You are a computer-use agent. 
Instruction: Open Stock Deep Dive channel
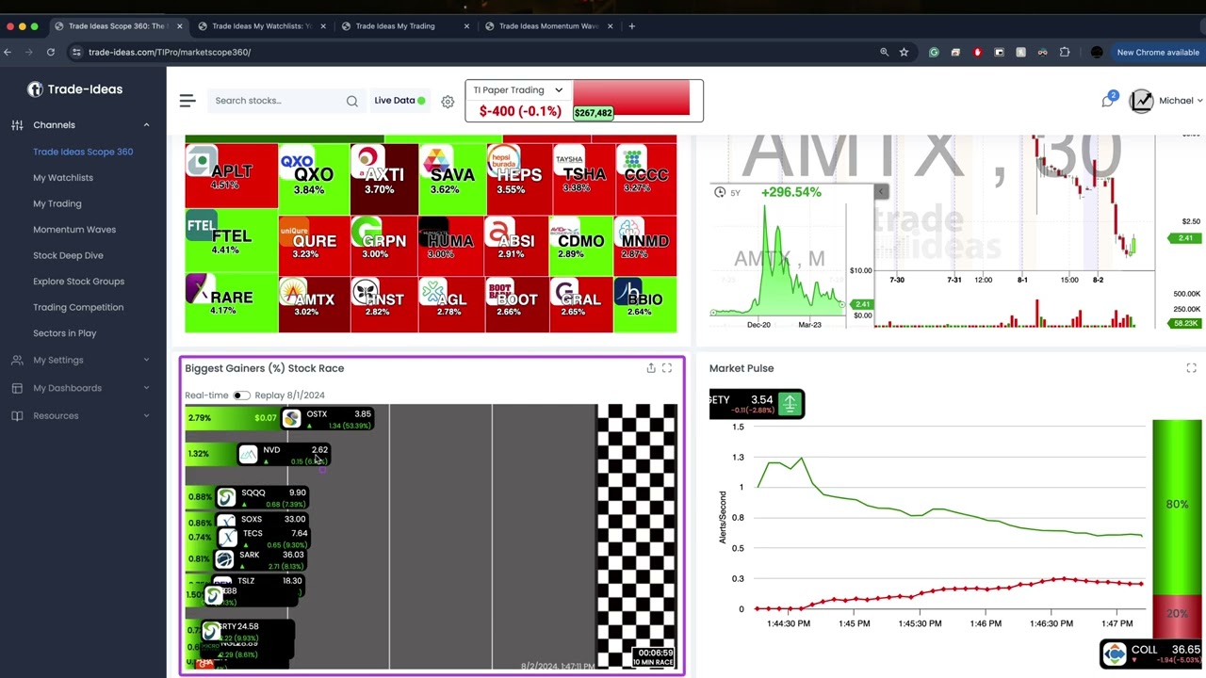pos(68,255)
